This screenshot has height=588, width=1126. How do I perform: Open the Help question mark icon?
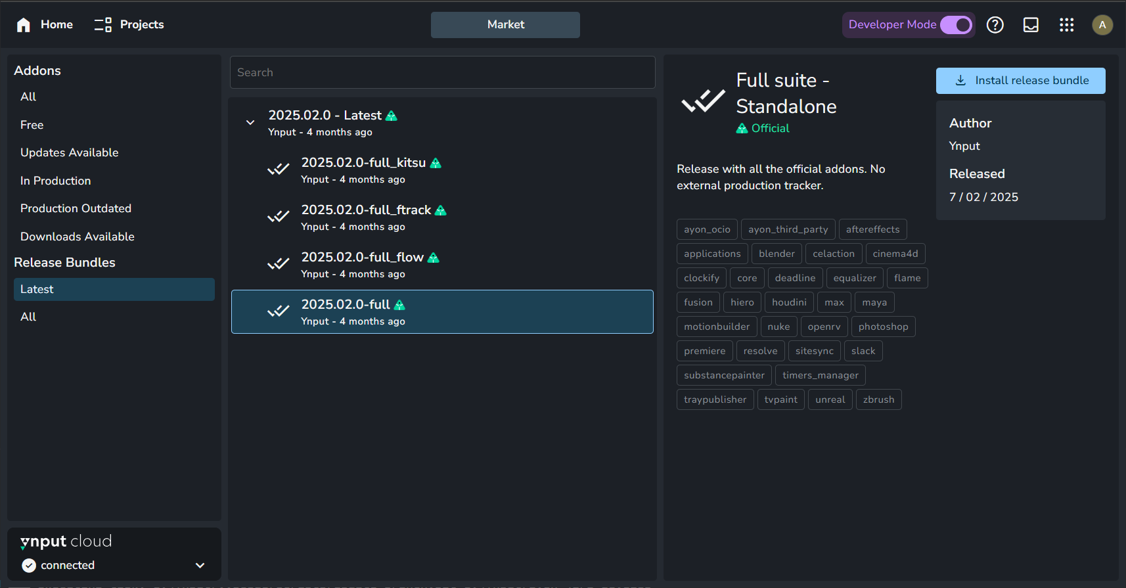pyautogui.click(x=995, y=25)
